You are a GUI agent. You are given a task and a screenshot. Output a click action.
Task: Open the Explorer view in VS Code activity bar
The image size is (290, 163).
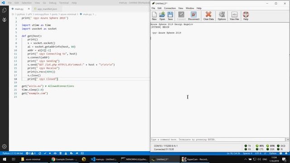pos(4,10)
